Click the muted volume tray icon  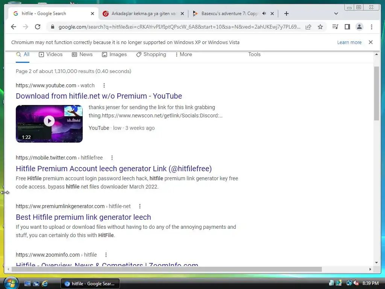coord(356,283)
